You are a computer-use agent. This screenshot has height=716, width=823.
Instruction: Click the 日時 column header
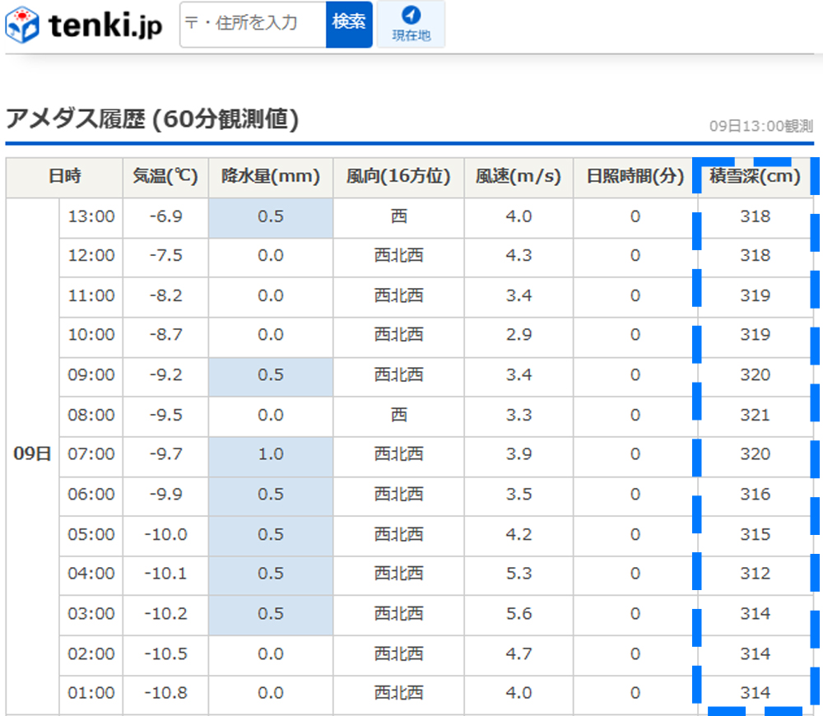64,177
